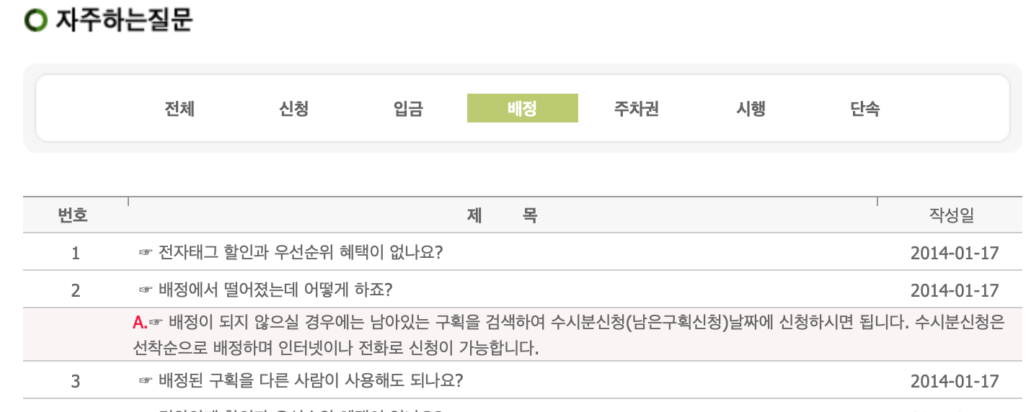Viewport: 1031px width, 412px height.
Task: Switch to the 전체 tab
Action: tap(180, 109)
